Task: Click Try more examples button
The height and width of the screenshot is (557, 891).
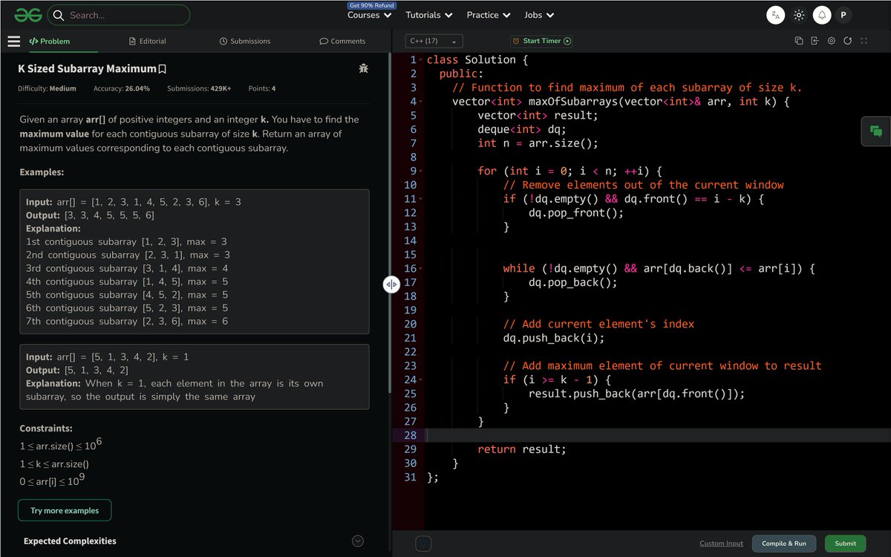Action: tap(65, 511)
